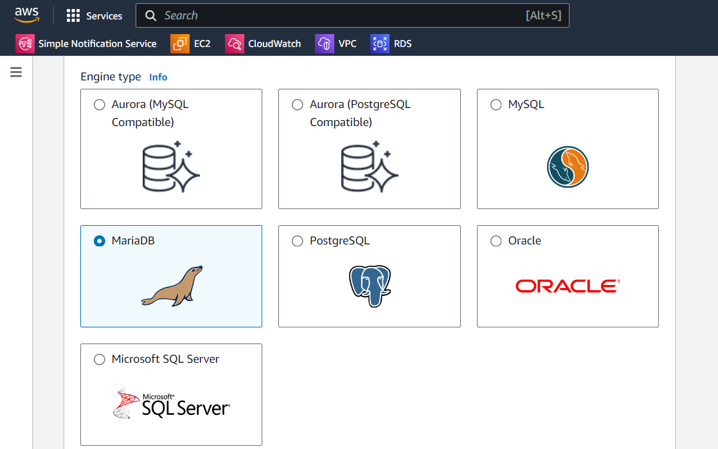Go to the VPC bookmark label

pos(347,44)
